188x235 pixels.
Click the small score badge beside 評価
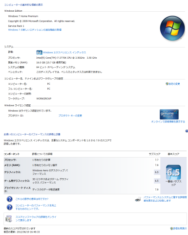[x=39, y=52]
